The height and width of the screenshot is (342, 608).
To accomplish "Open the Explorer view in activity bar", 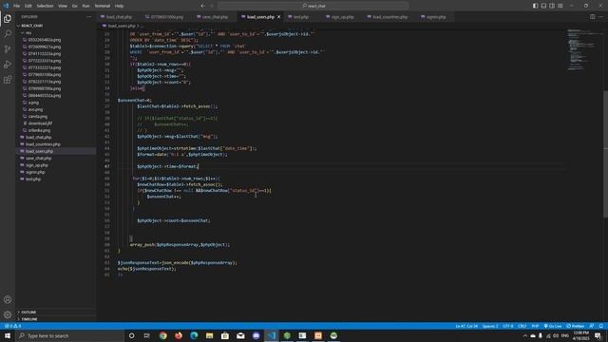I will [x=8, y=19].
